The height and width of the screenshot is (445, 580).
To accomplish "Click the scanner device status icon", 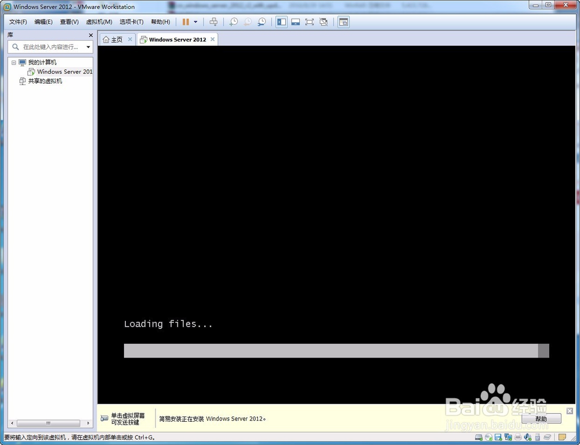I will tap(548, 437).
